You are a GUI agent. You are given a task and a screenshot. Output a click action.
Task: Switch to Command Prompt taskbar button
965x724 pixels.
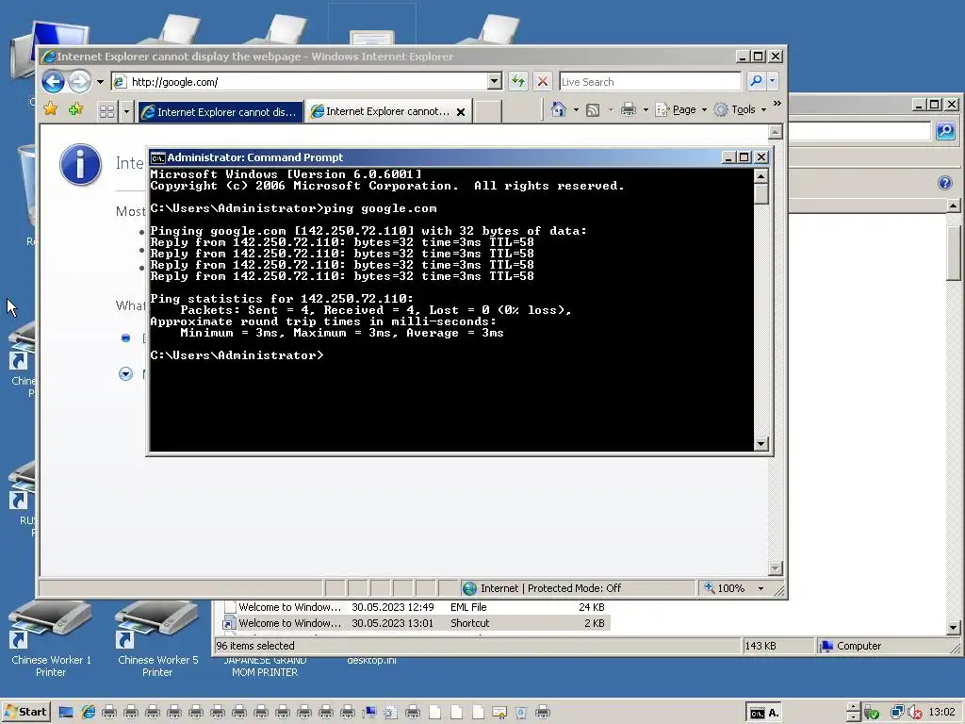click(x=763, y=713)
